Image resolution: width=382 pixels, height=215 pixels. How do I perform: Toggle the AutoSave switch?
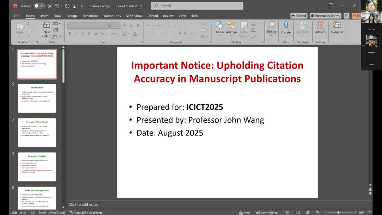click(x=39, y=6)
